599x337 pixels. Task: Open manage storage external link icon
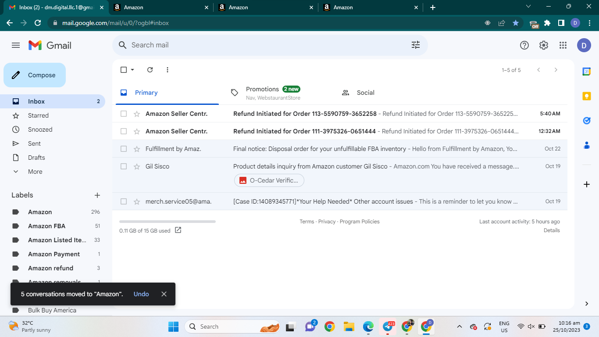178,230
